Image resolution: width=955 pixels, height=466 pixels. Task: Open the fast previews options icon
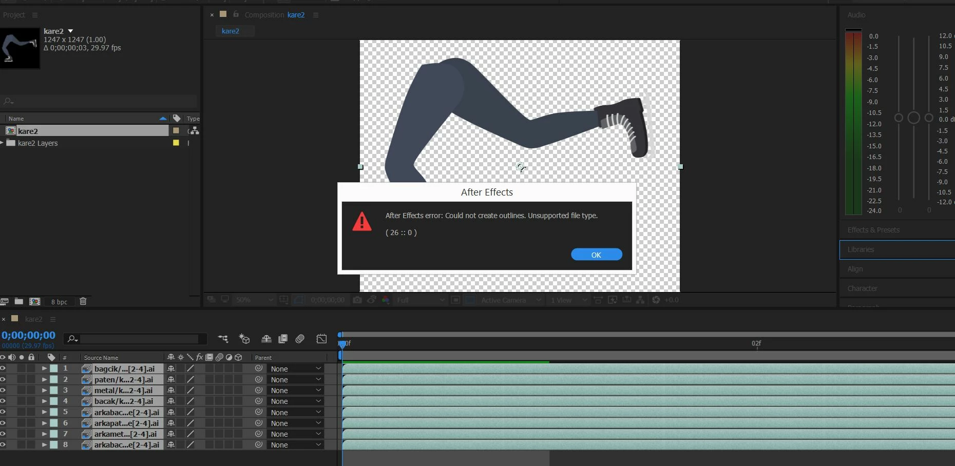[x=613, y=300]
